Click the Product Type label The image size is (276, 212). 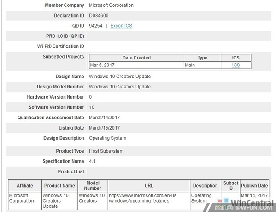70,151
